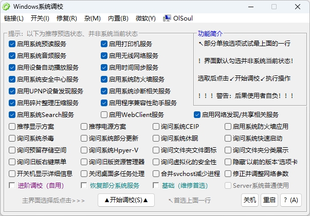The width and height of the screenshot is (310, 216).
Task: Click the 关机 shutdown button
Action: (x=250, y=200)
